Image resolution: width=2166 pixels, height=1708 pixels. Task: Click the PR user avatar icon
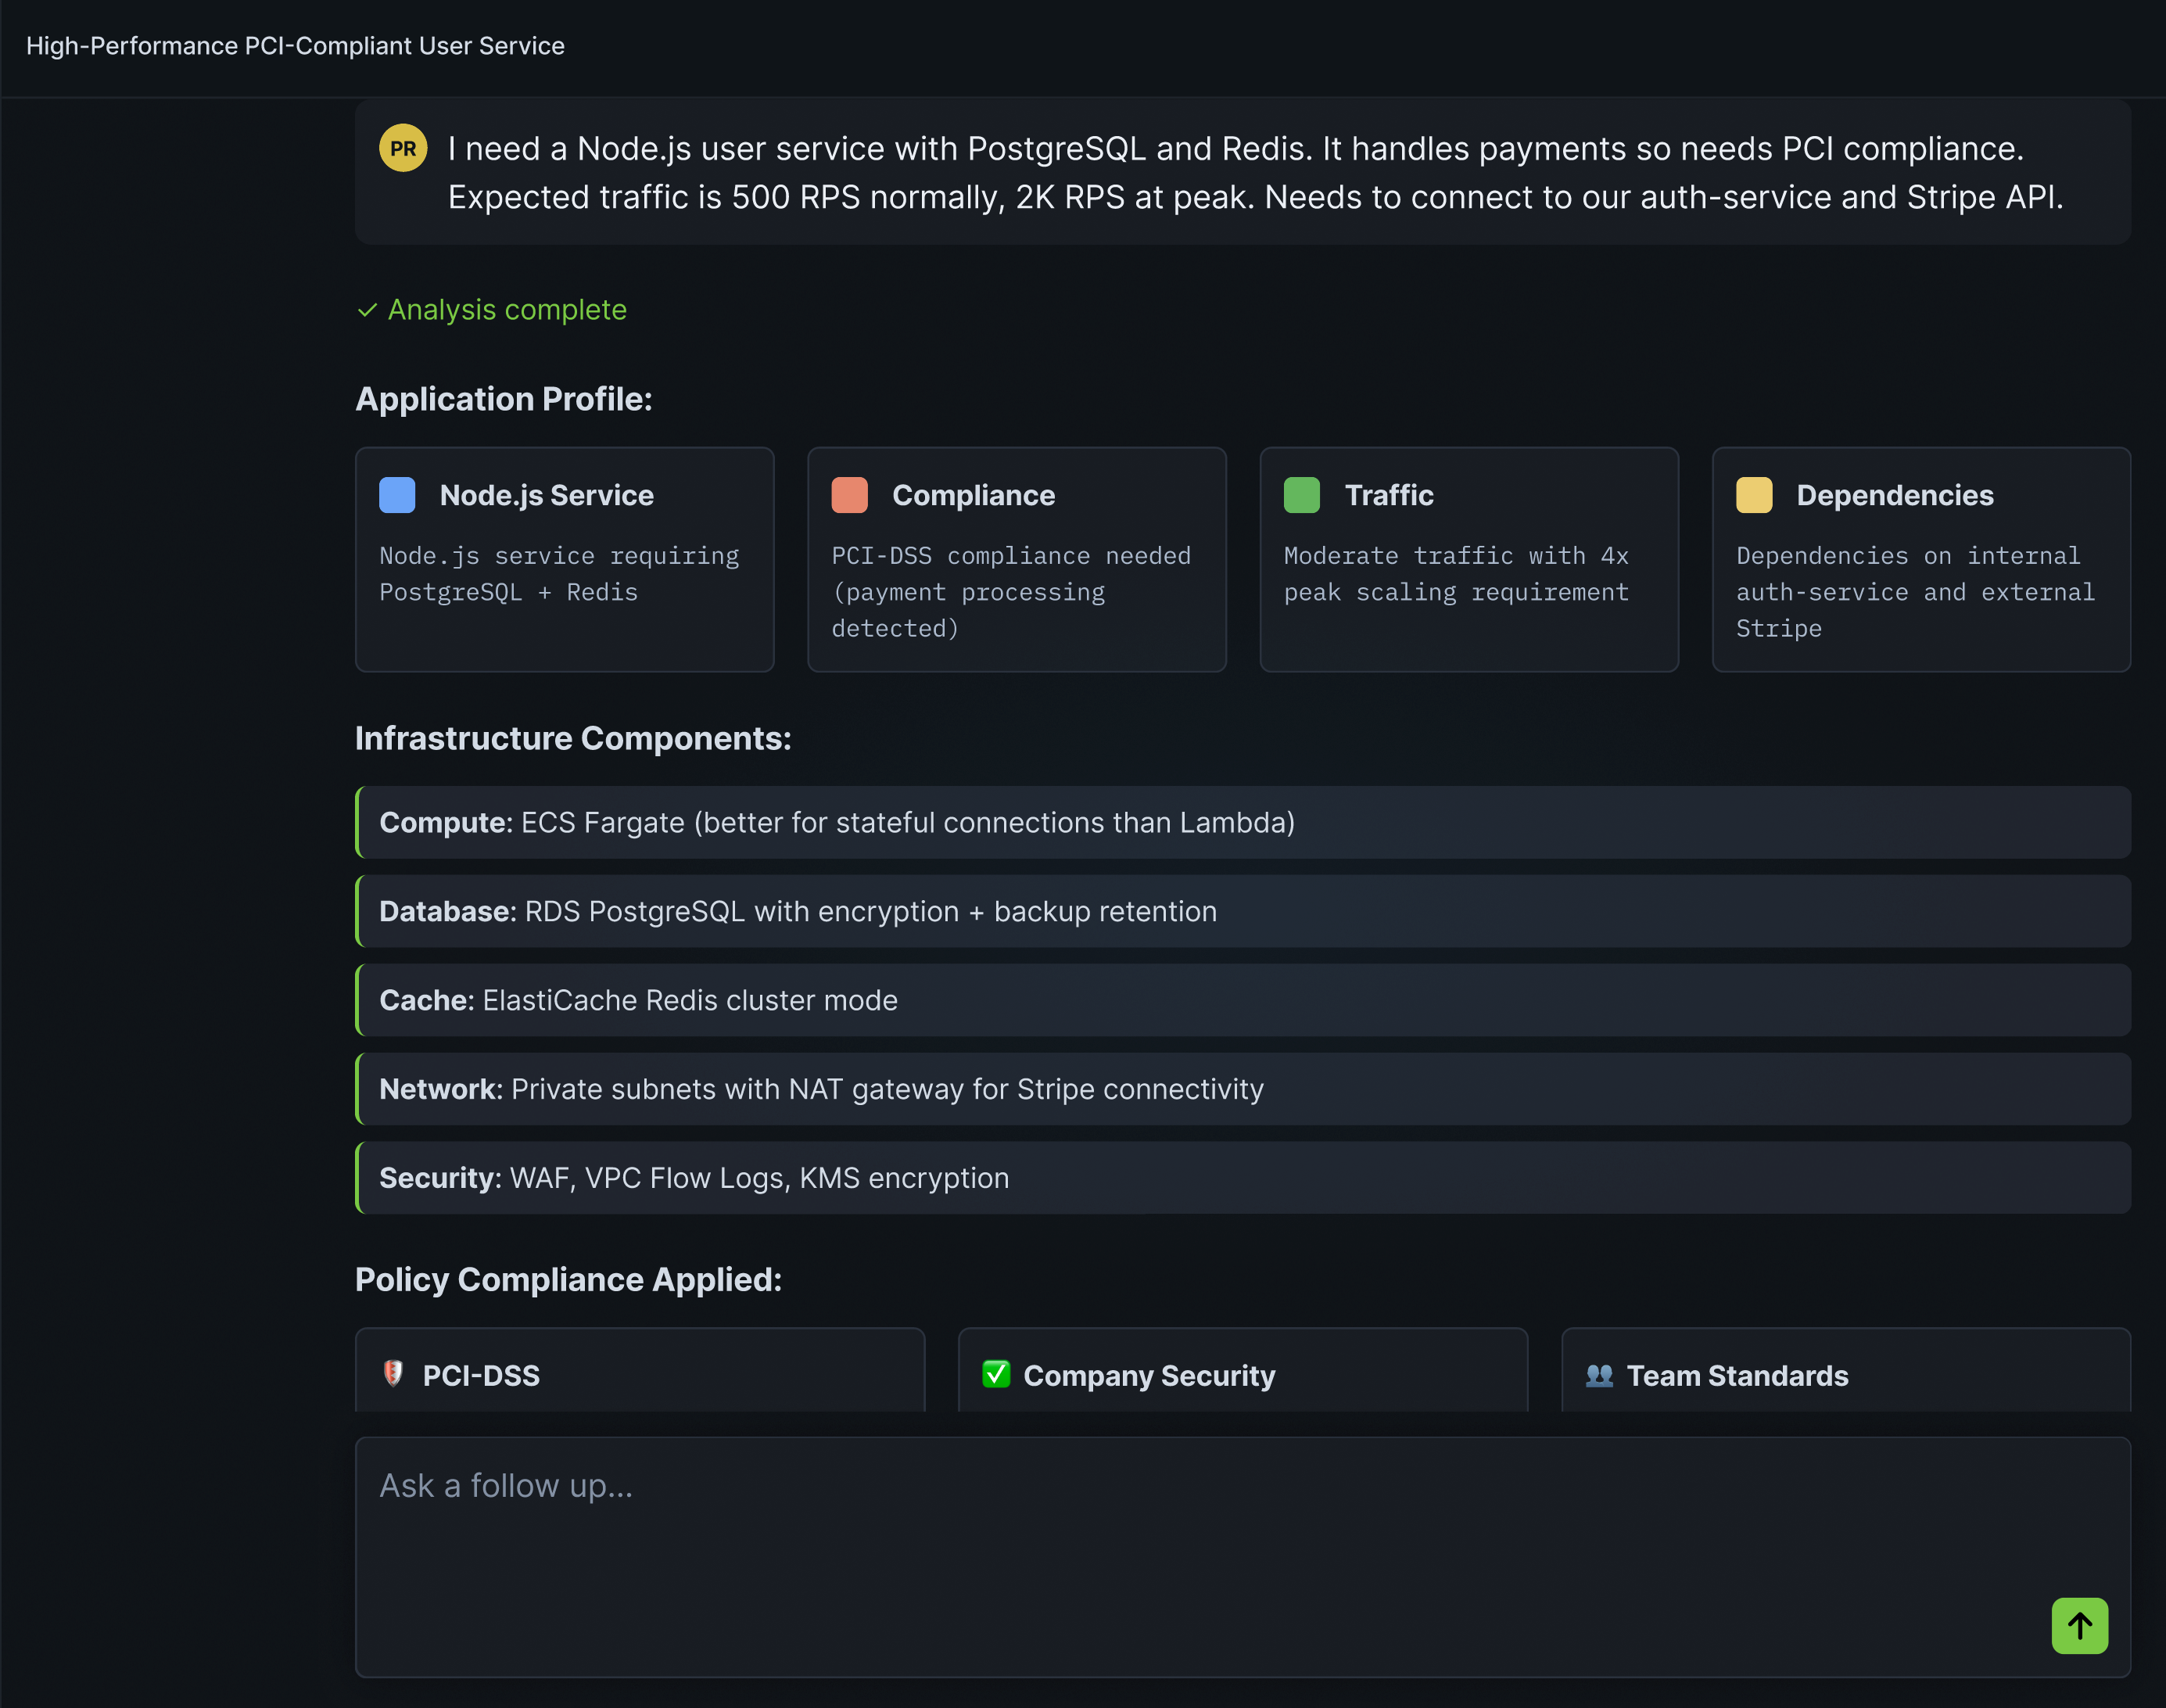point(403,147)
